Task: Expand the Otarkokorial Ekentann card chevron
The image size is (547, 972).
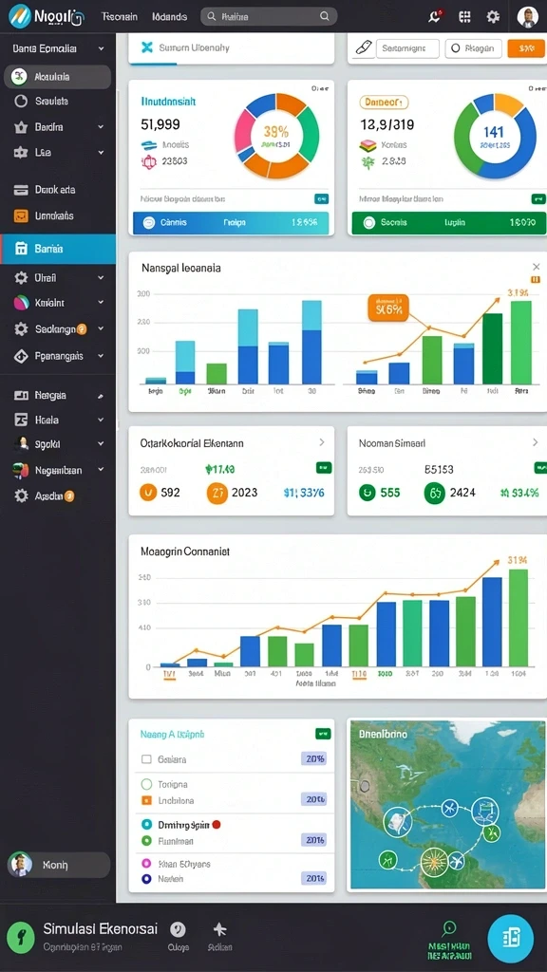Action: click(322, 442)
